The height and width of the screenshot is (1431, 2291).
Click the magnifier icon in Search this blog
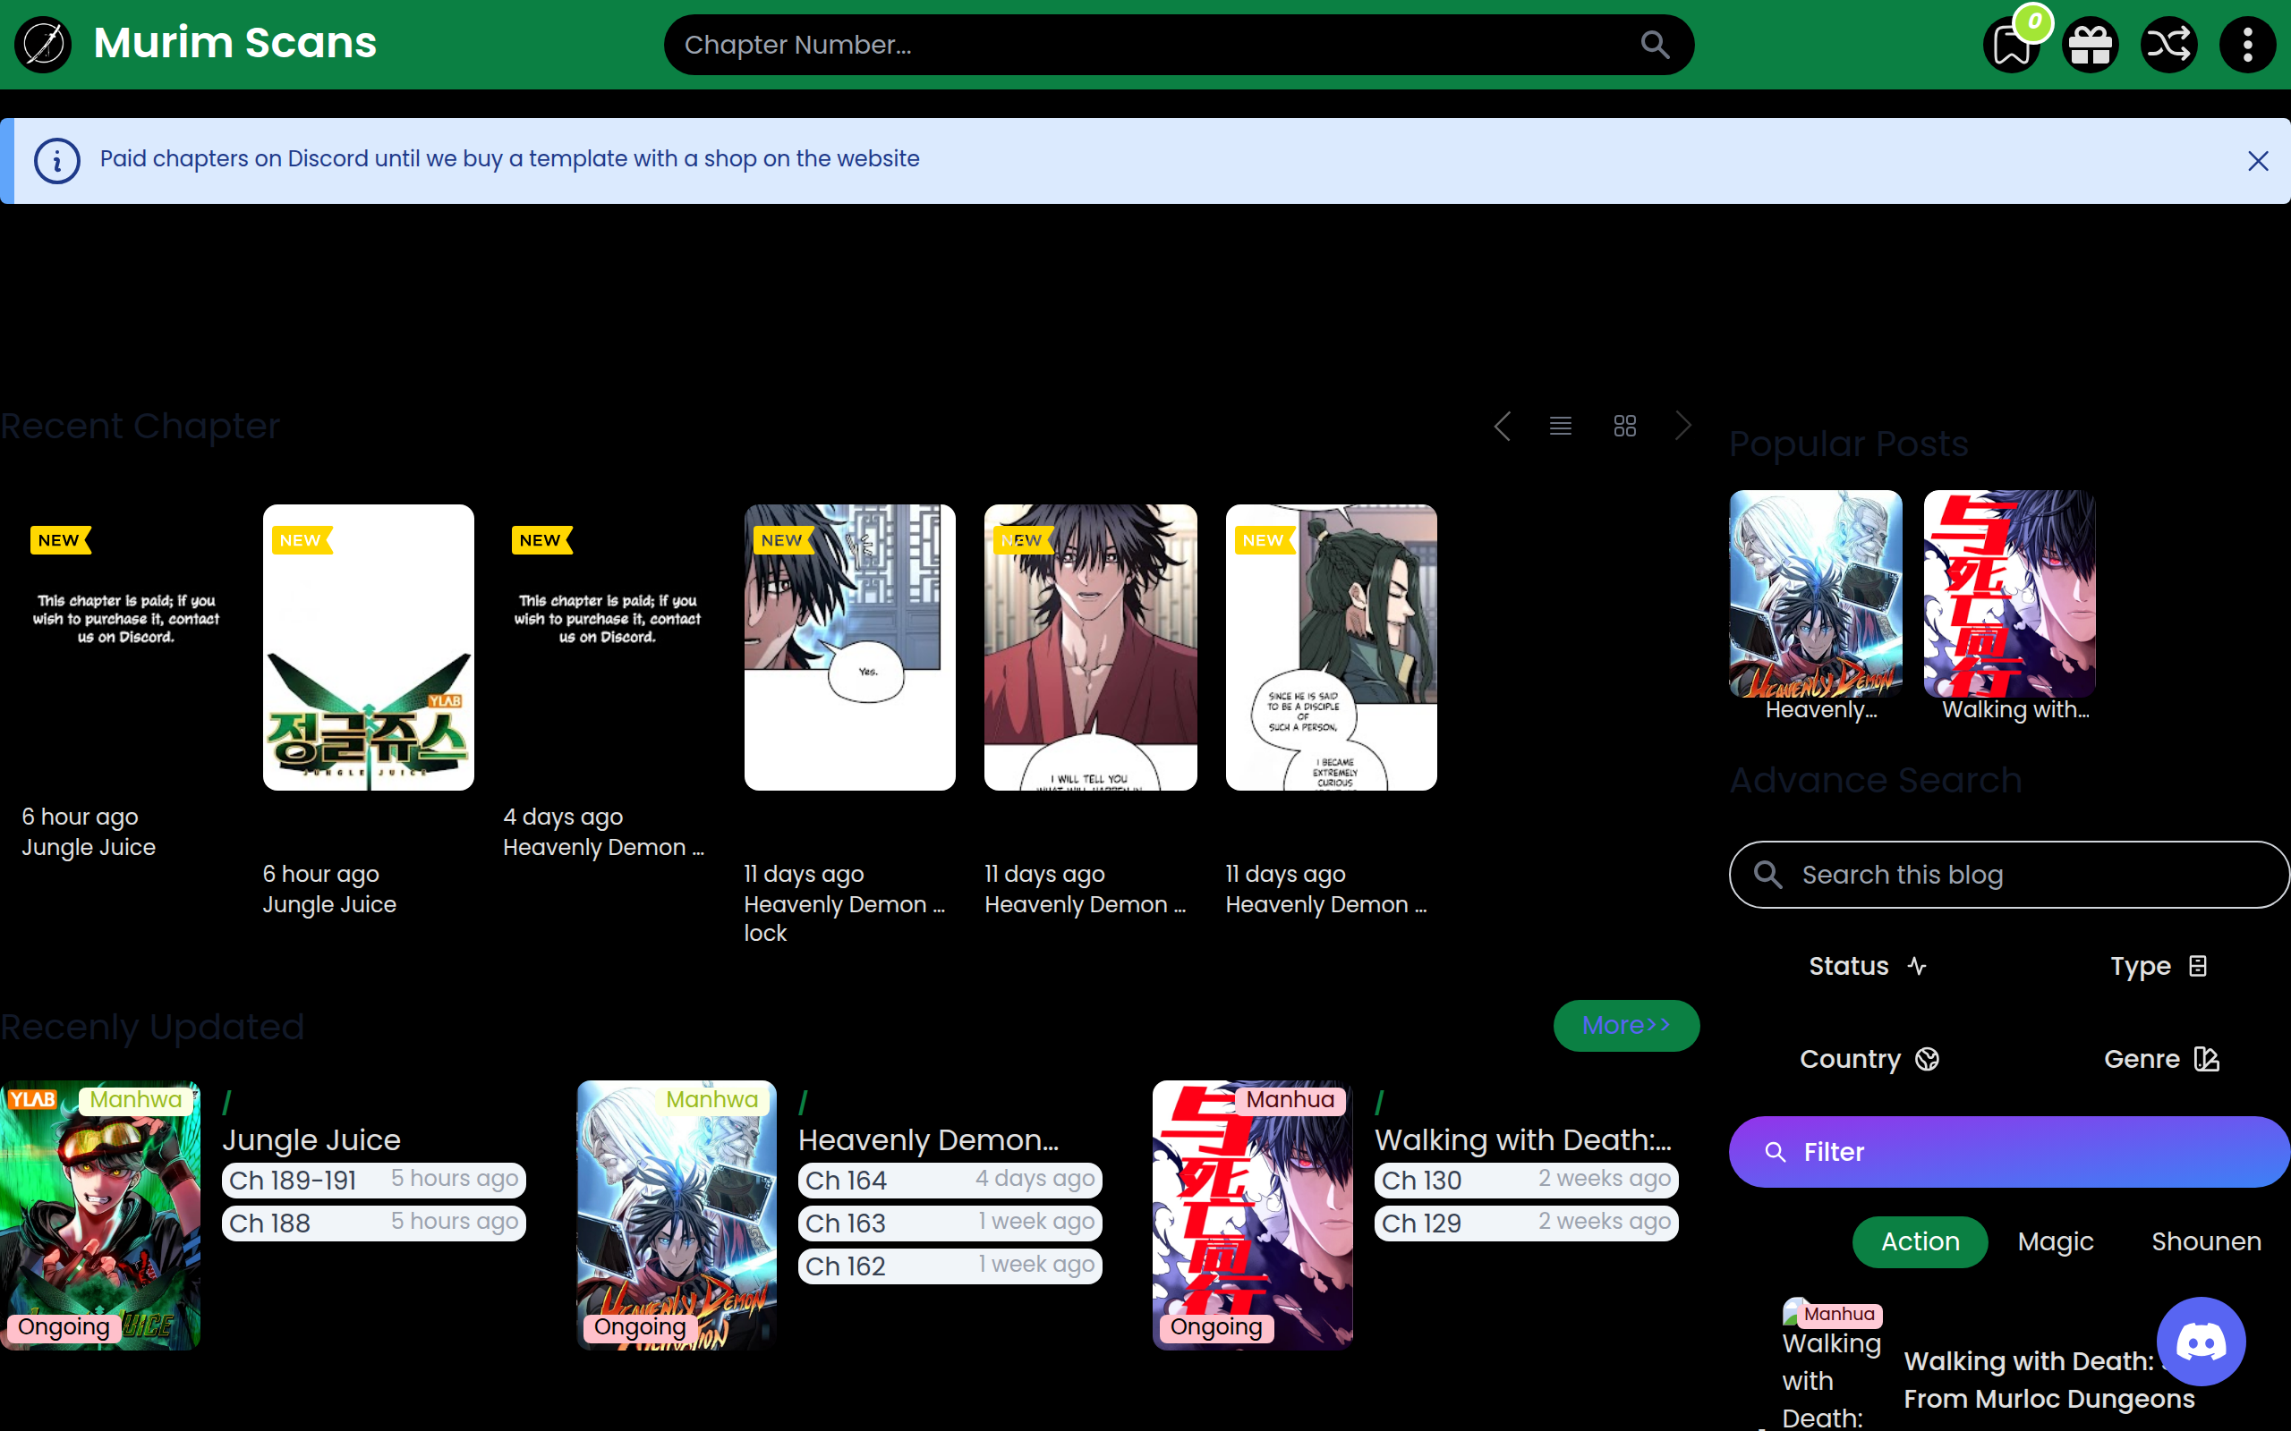1767,874
